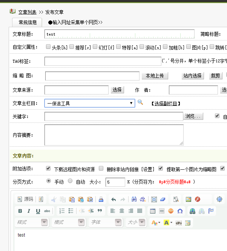Check the 滚动[s] attribute checkbox
The image size is (227, 251).
pos(142,46)
